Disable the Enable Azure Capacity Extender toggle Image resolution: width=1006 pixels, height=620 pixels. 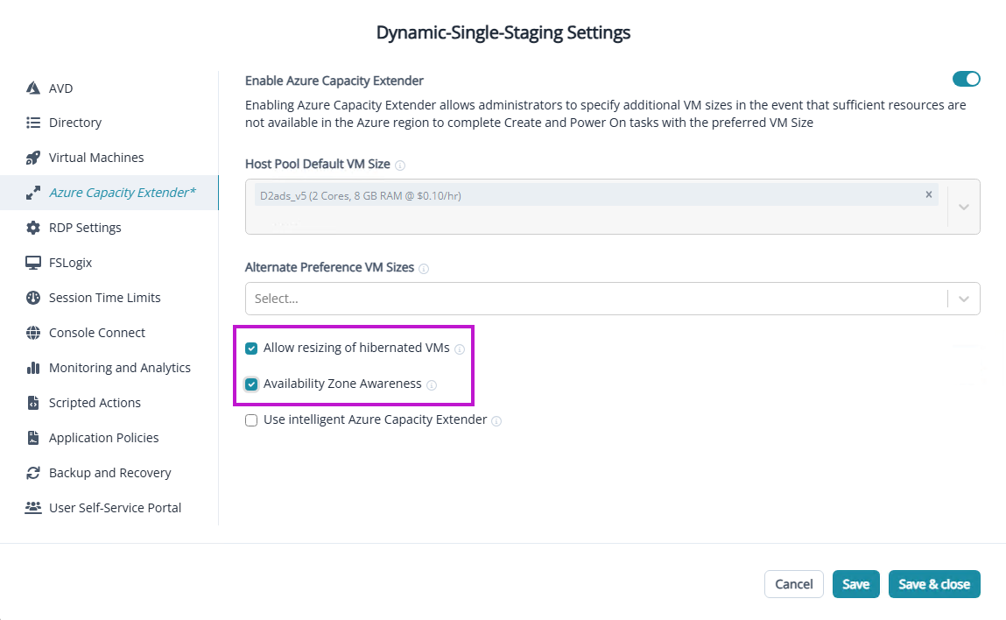coord(966,80)
